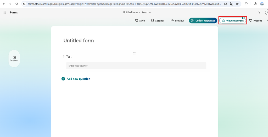Reload the browser page
Viewport: 268px width, 137px height.
(17, 4)
